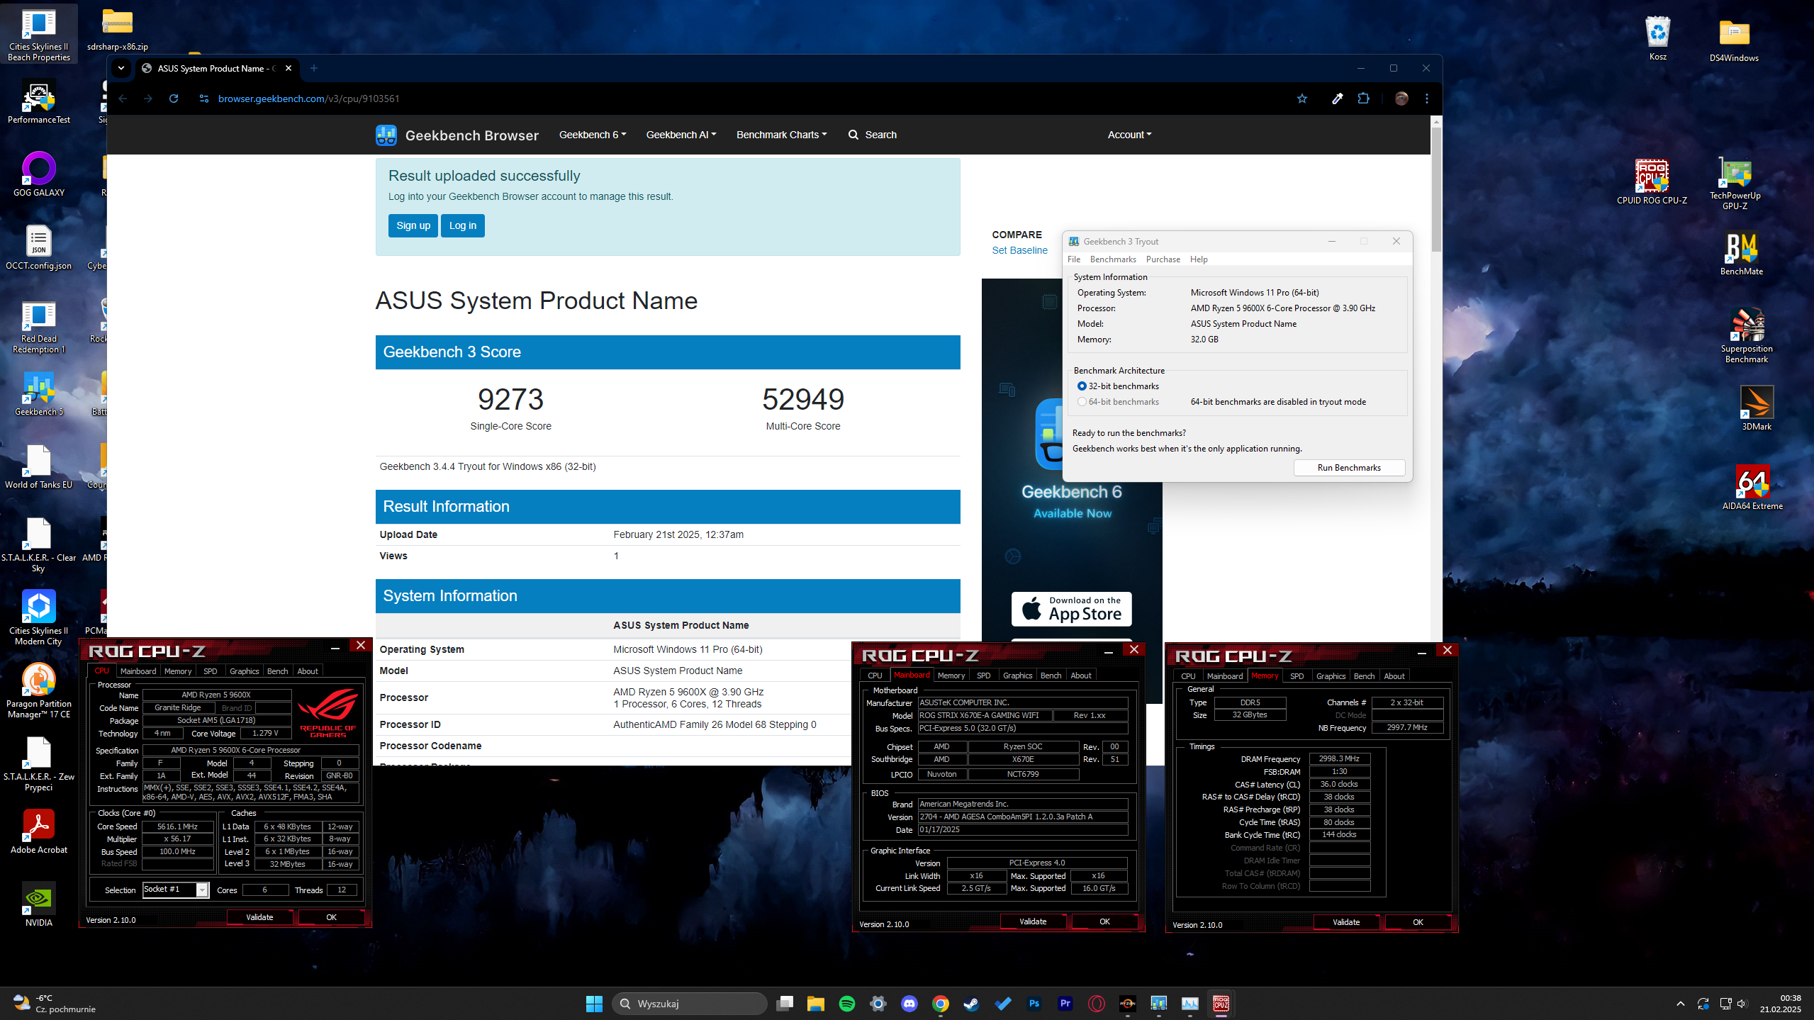Bookmark this page with the star icon
This screenshot has width=1814, height=1020.
[1301, 99]
